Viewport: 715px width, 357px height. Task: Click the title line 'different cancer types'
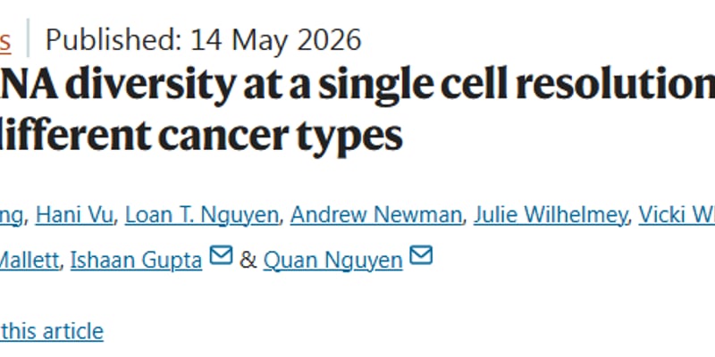pyautogui.click(x=201, y=136)
